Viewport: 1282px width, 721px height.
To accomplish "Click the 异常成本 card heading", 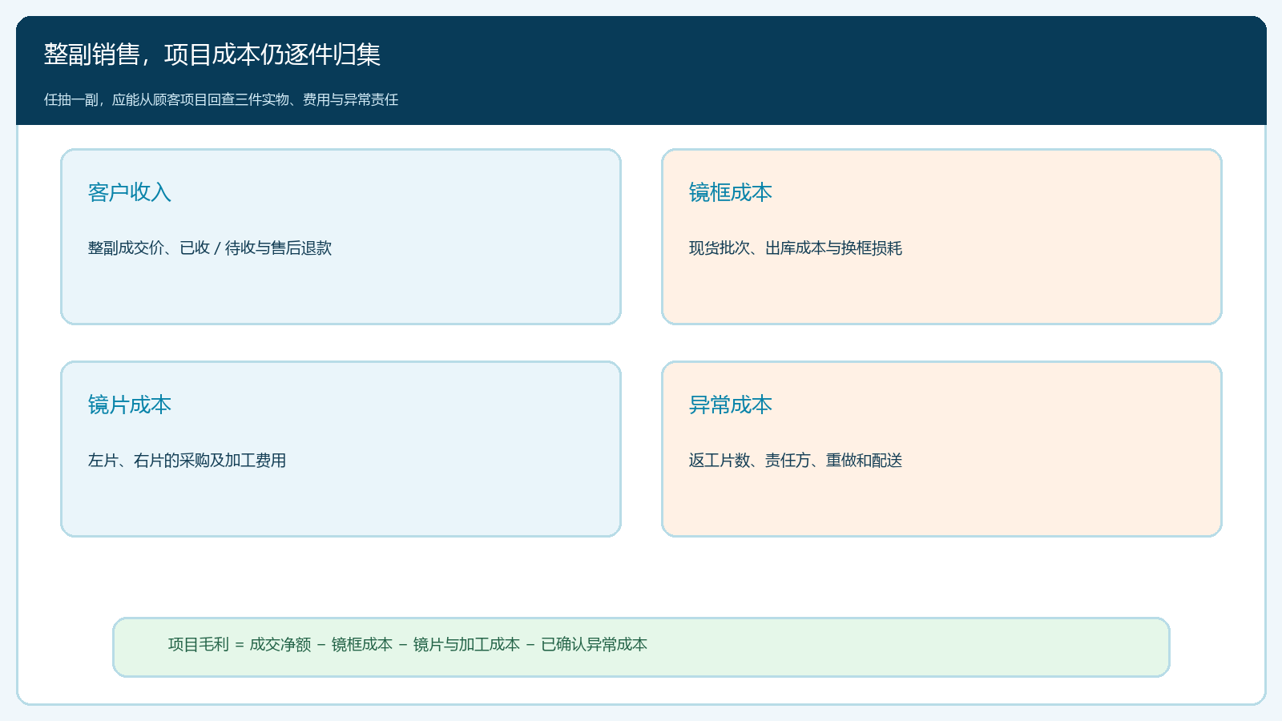I will tap(731, 405).
